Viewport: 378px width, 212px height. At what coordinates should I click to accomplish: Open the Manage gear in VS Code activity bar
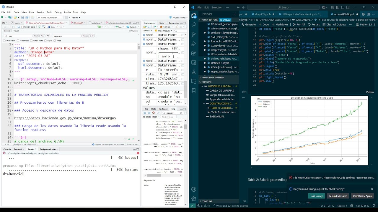[x=194, y=199]
